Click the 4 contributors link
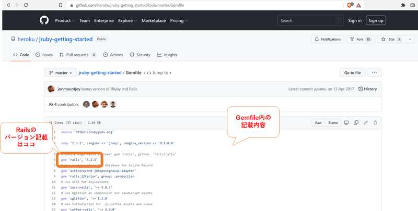This screenshot has width=418, height=211. [64, 104]
